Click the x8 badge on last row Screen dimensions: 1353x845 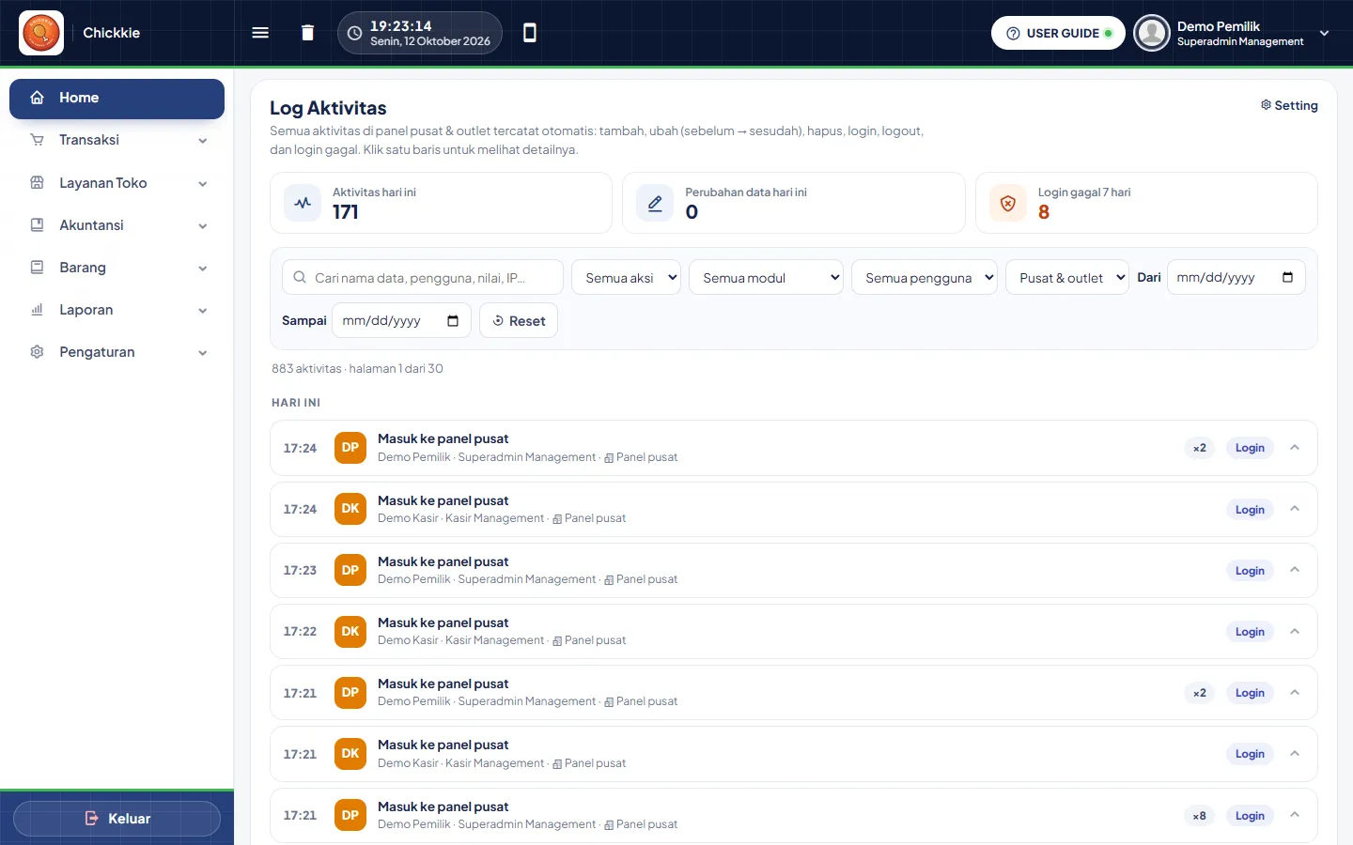[x=1200, y=816]
